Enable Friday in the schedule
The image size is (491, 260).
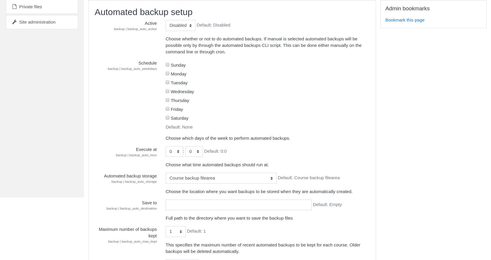(x=168, y=108)
